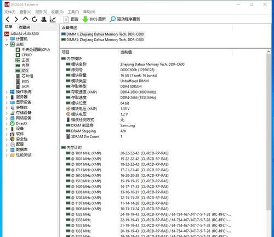Select the 1711 MHz (XMP) timing row
The image size is (274, 237).
coord(117,170)
